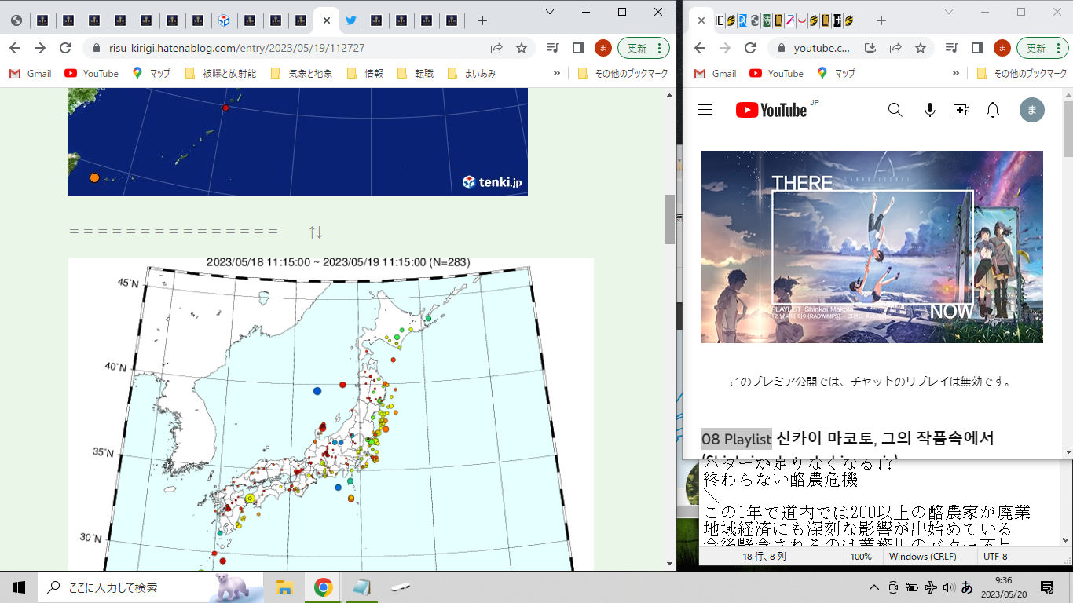
Task: Start YouTube voice search with the microphone
Action: (930, 110)
